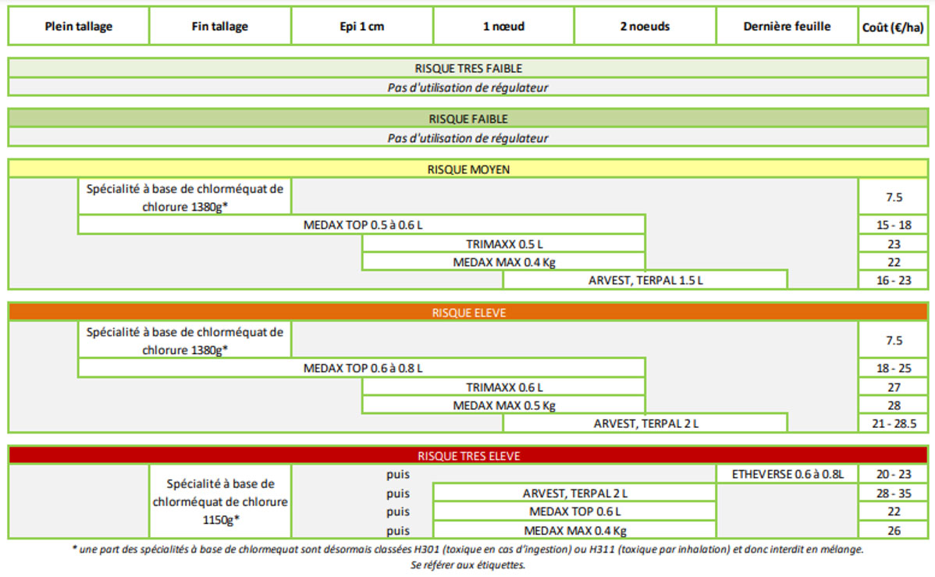Select the 'MEDAX MAX 0.5 Kg' cell
Image resolution: width=935 pixels, height=577 pixels.
(504, 405)
